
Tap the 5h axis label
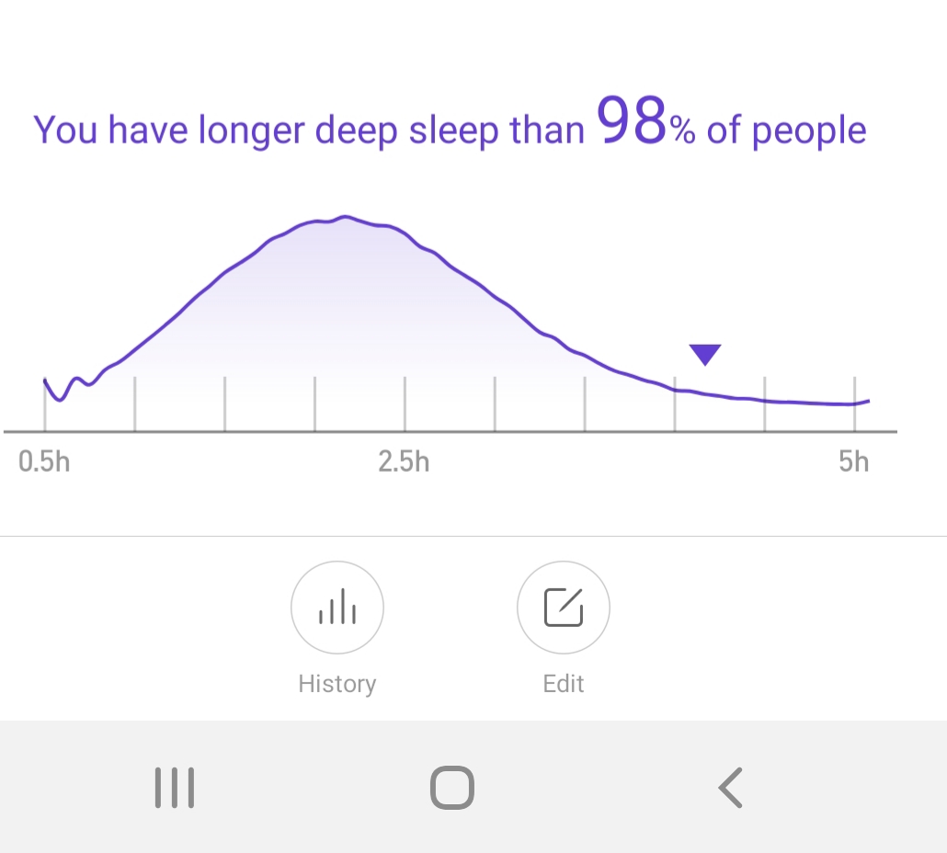(854, 461)
